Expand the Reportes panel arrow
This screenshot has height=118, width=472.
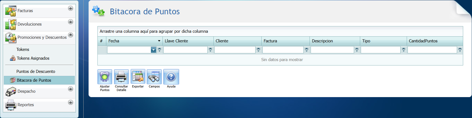(71, 102)
